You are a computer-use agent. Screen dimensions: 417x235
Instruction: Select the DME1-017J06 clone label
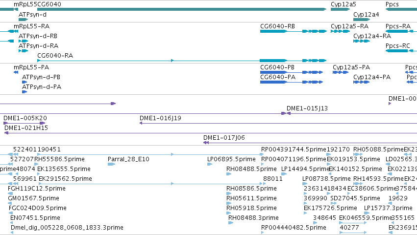tap(224, 138)
